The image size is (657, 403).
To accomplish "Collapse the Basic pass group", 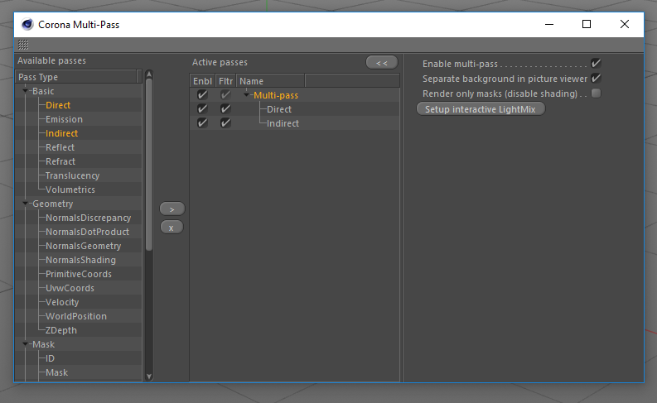I will [x=25, y=91].
